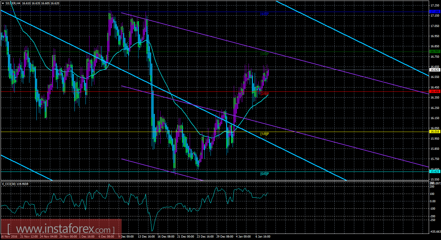Click the 6 Jan 16:00 time label

(x=263, y=237)
